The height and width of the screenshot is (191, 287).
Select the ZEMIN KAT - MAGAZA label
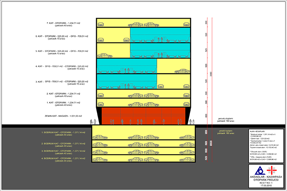pos(63,116)
